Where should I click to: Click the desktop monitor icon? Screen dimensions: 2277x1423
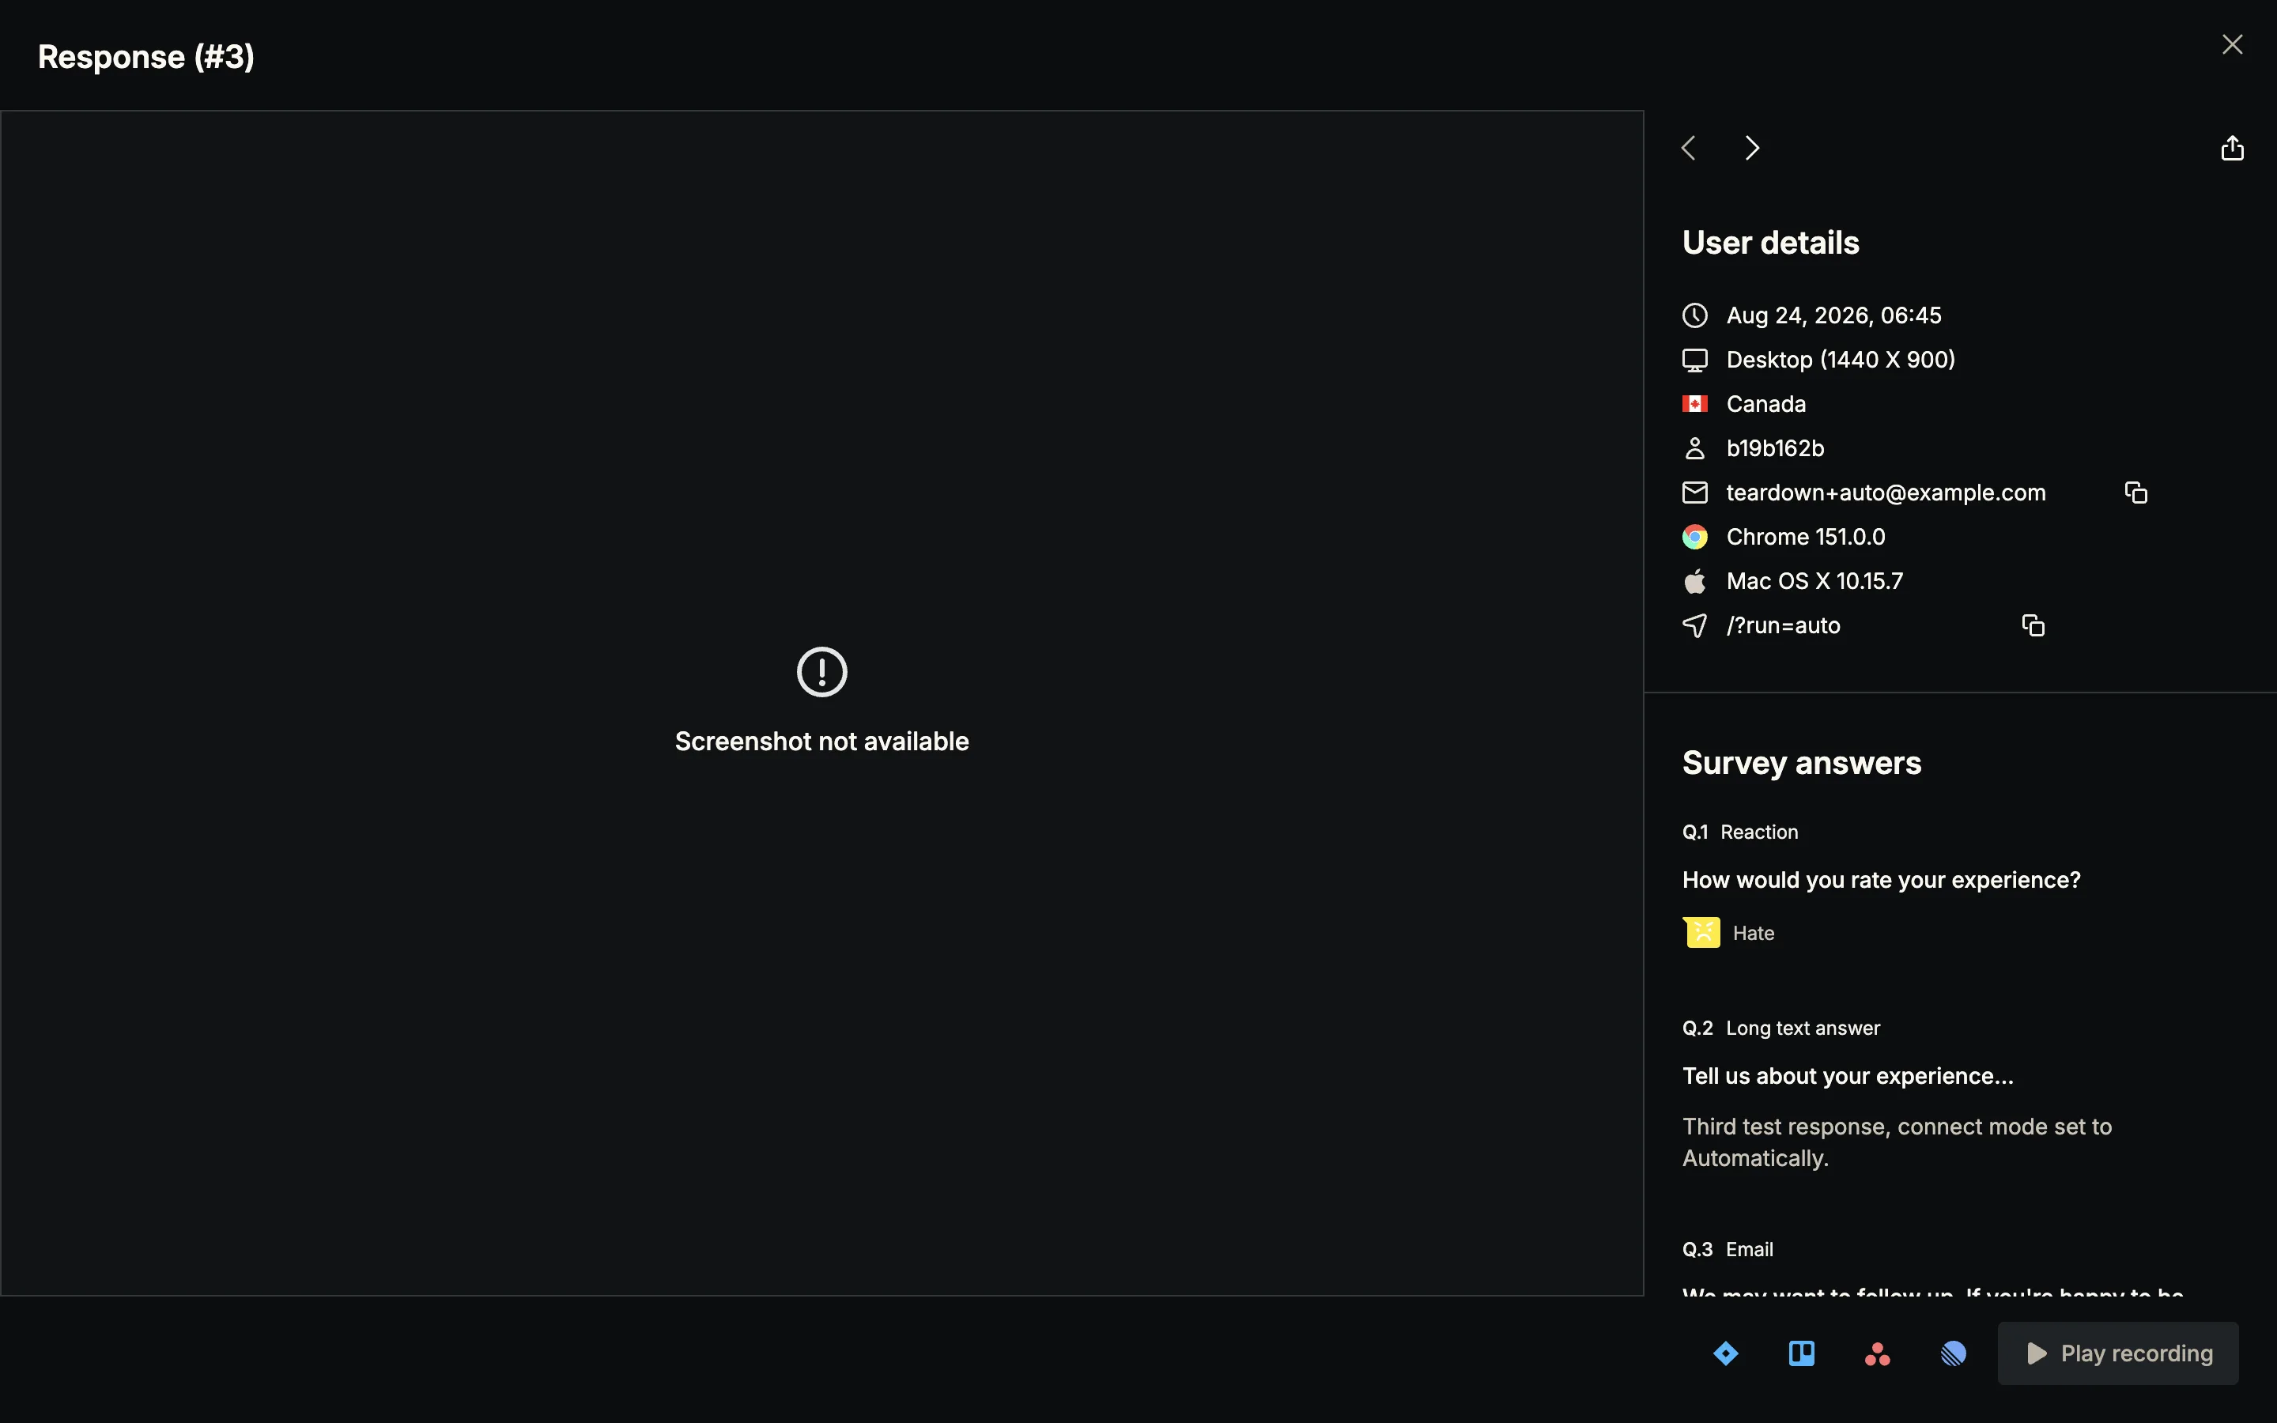(x=1694, y=360)
